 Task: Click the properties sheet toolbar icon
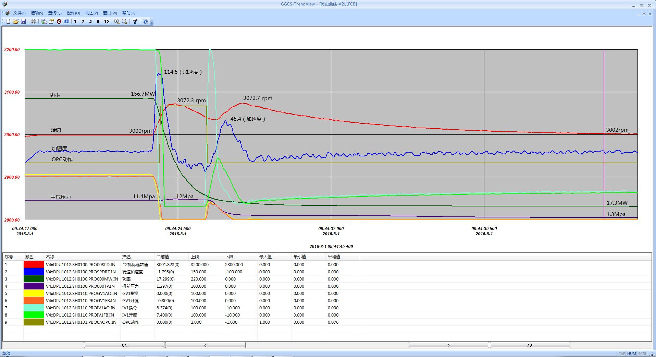pyautogui.click(x=51, y=22)
